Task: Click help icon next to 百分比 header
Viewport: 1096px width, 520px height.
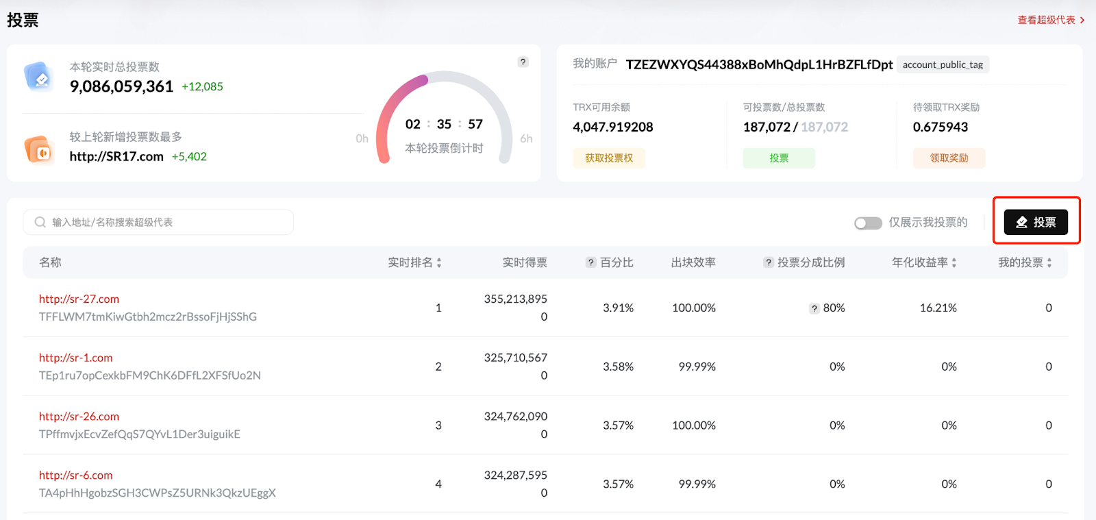Action: tap(591, 262)
